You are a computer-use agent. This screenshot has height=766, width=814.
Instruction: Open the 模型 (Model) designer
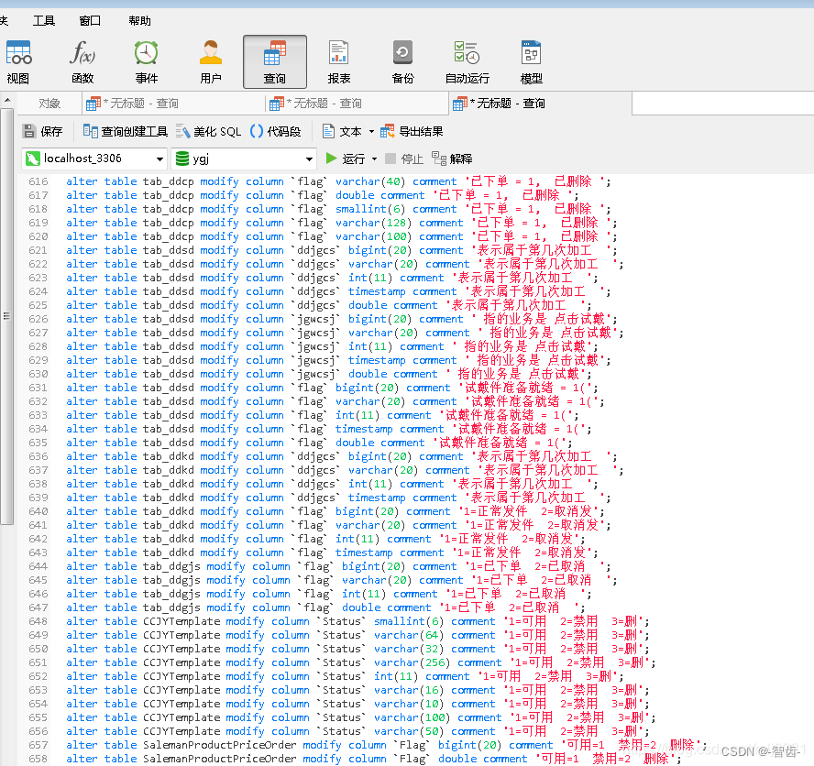coord(531,60)
